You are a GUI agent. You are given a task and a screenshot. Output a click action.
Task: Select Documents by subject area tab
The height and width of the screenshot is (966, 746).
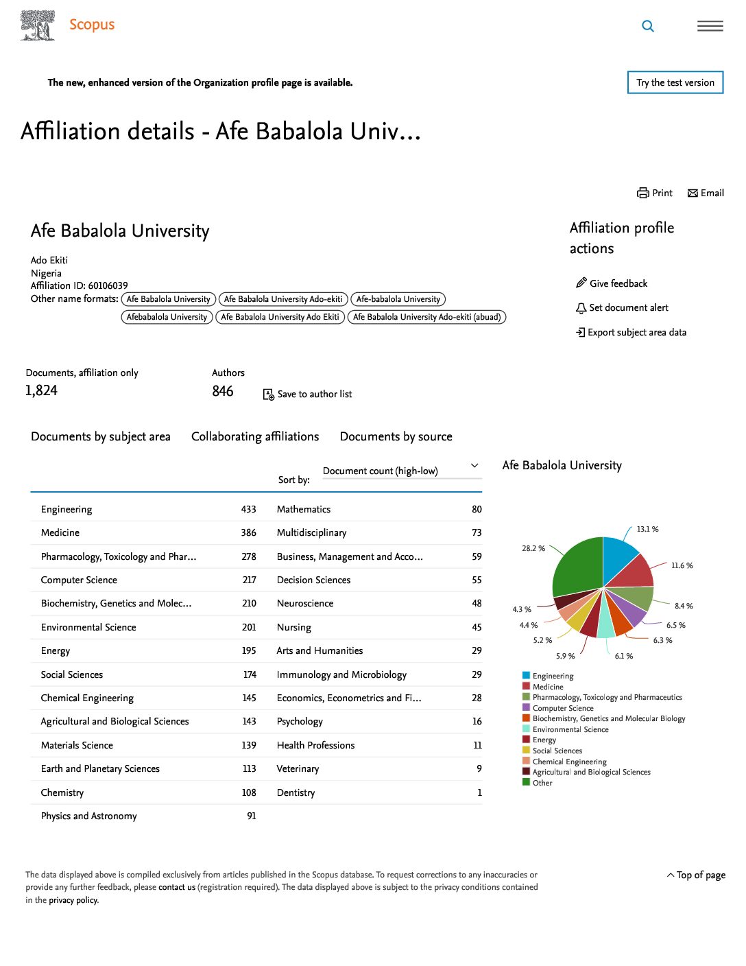[101, 436]
